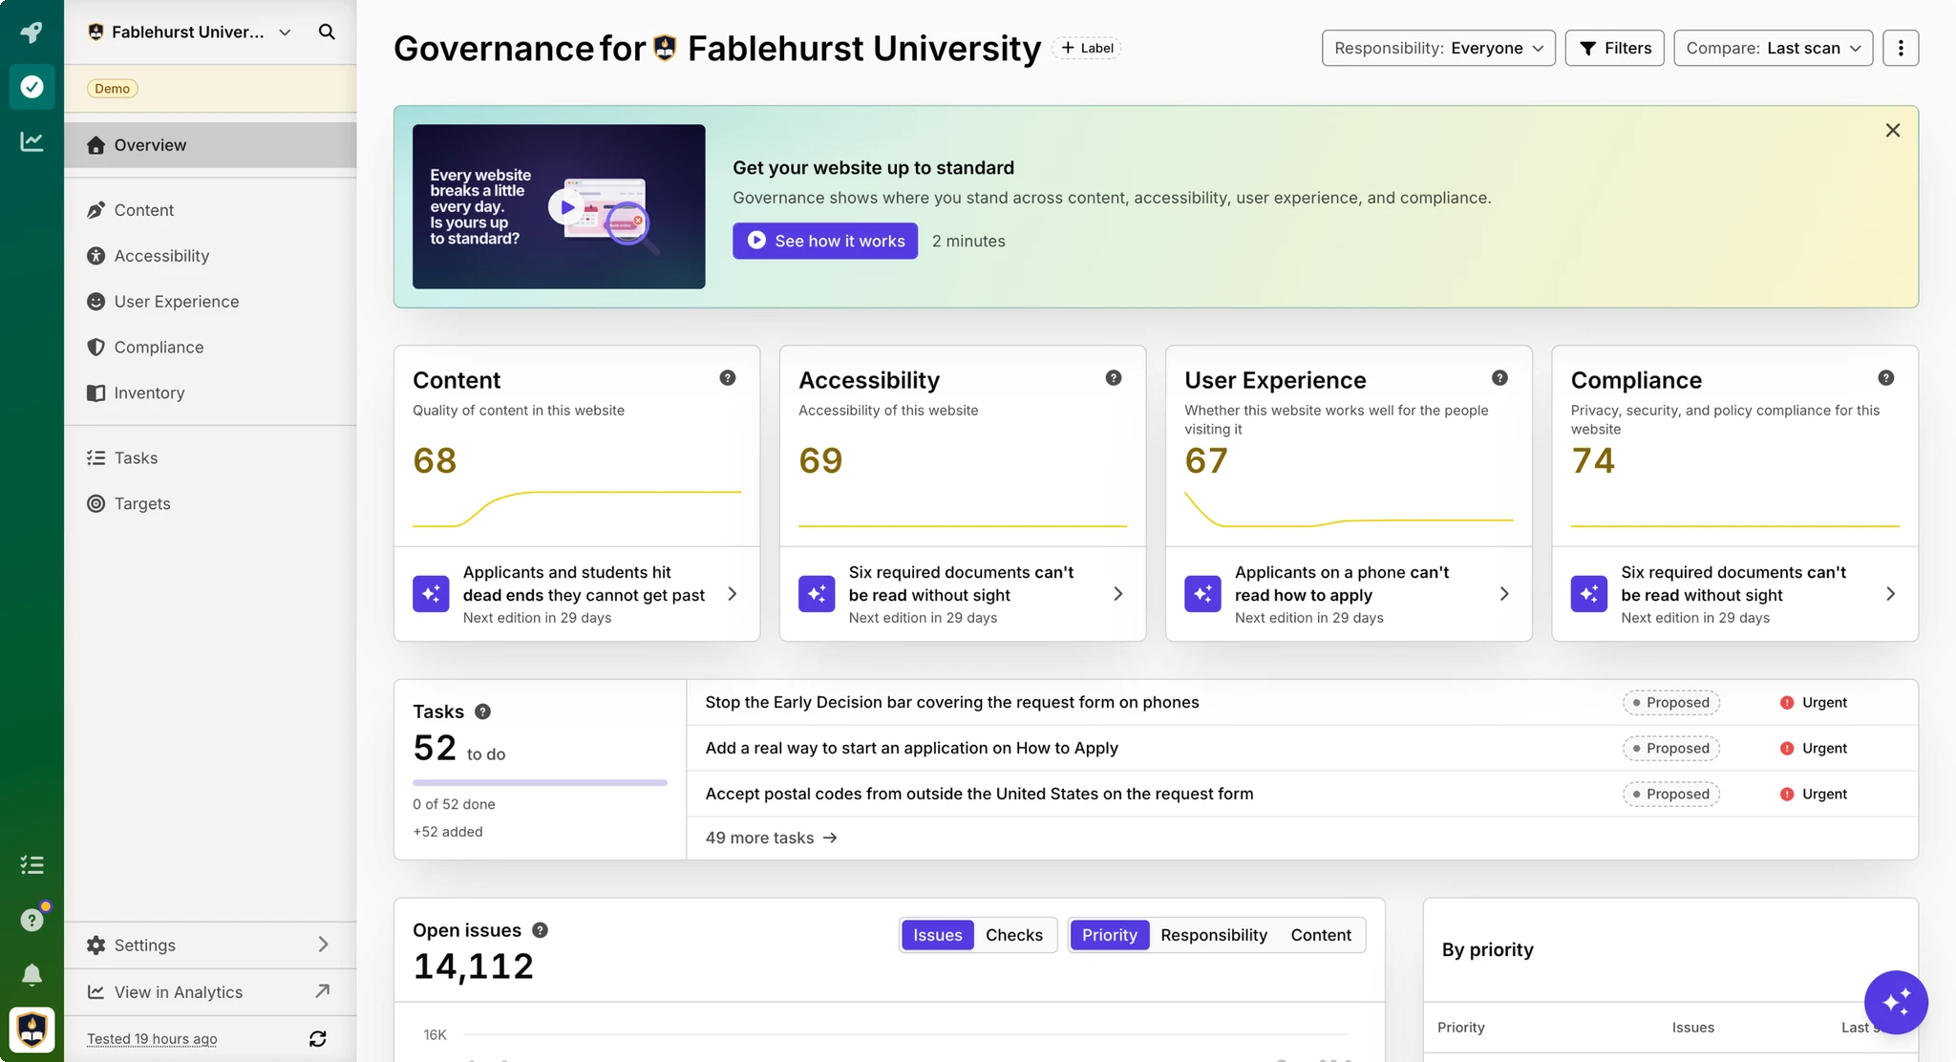The width and height of the screenshot is (1956, 1062).
Task: Show help for the Accessibility score card
Action: coord(1114,378)
